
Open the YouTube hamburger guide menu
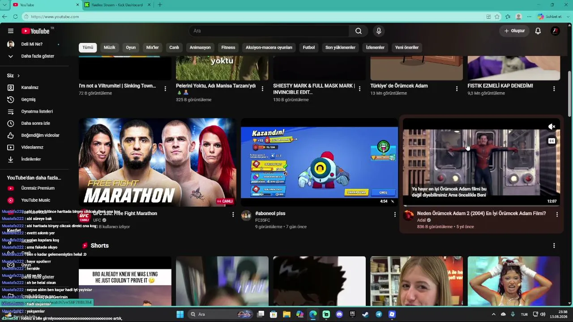(11, 31)
